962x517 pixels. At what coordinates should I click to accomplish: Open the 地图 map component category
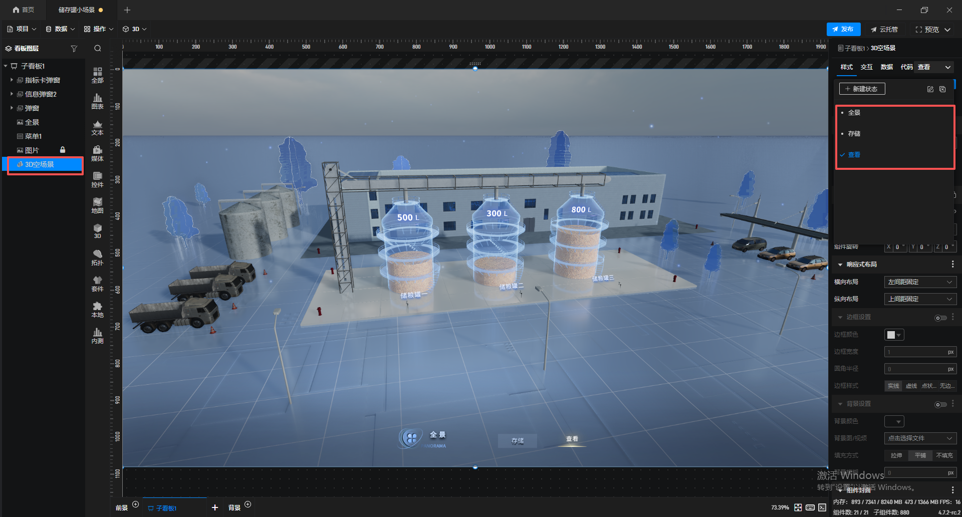pos(97,205)
